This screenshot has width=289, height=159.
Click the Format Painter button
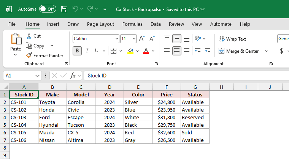tap(44, 55)
